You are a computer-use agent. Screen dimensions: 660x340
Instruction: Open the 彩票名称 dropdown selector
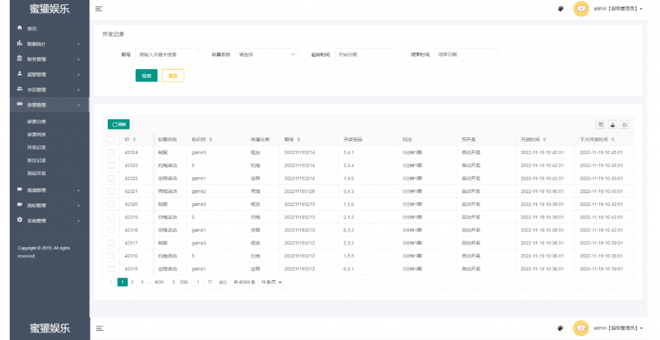point(266,55)
